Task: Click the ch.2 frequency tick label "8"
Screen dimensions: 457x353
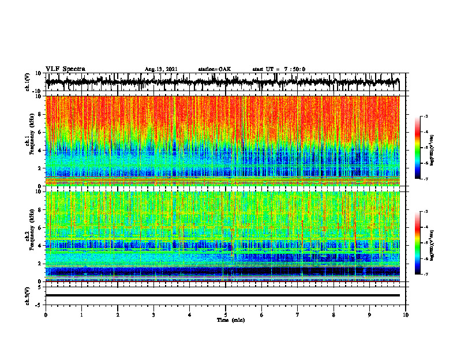Action: click(x=40, y=210)
